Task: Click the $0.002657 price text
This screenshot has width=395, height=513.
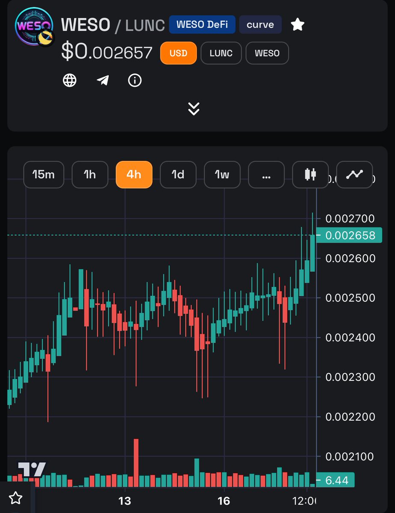Action: coord(107,51)
